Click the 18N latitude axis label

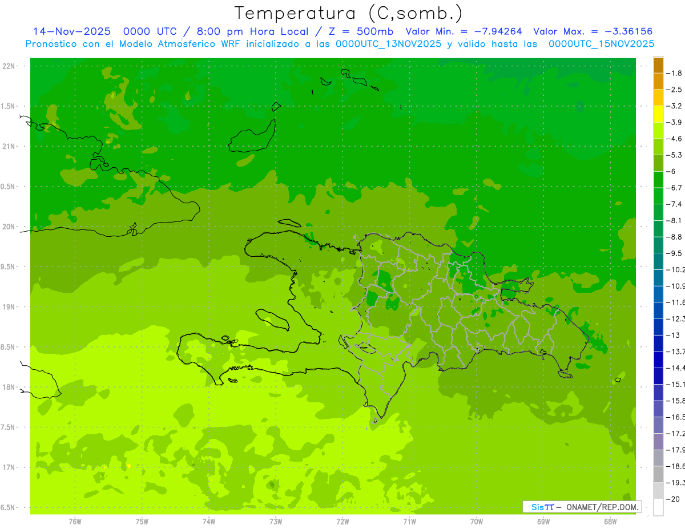[9, 387]
